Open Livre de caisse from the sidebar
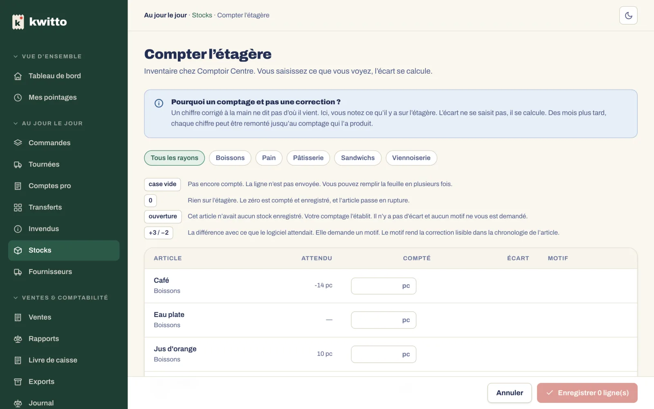The height and width of the screenshot is (409, 654). (x=64, y=360)
